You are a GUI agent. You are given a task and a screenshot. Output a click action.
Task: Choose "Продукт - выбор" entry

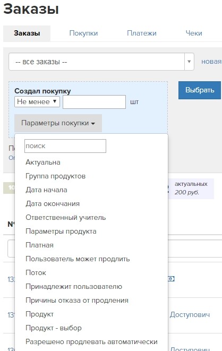coord(54,328)
